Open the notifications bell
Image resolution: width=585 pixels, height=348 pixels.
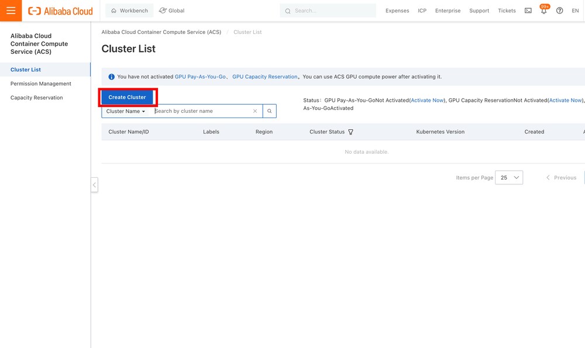pos(544,10)
